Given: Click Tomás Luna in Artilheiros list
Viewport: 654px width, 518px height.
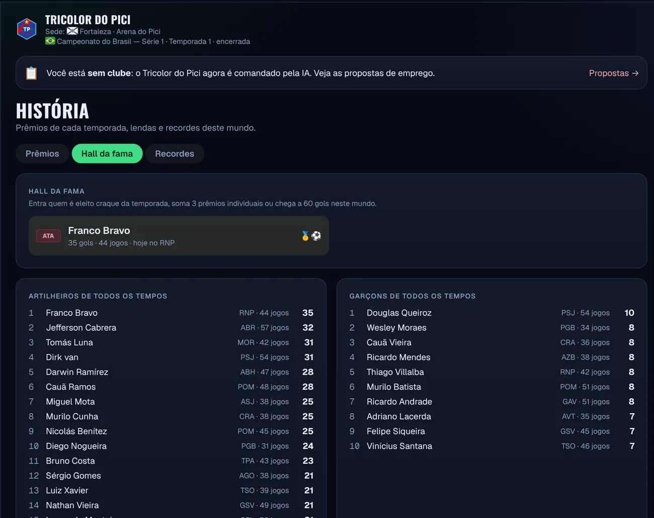Looking at the screenshot, I should click(x=171, y=342).
